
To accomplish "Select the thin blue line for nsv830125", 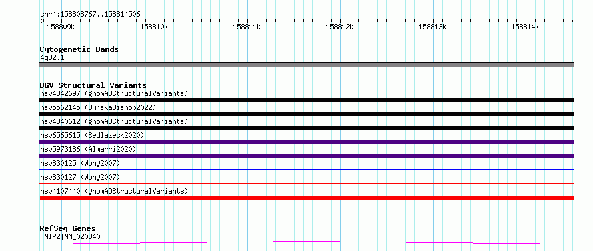I will [x=306, y=169].
